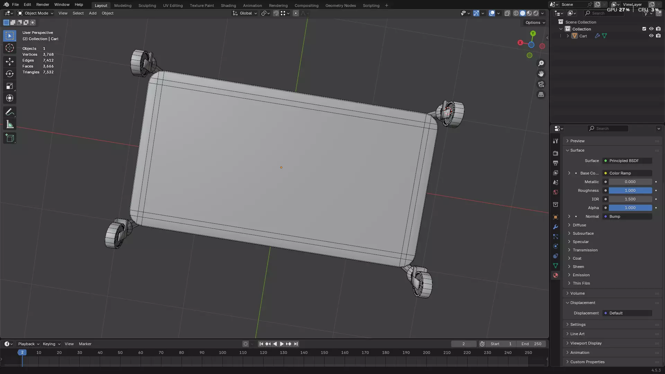Uncheck Collection exclude-from-view-layer checkbox
The width and height of the screenshot is (665, 374).
coord(644,29)
